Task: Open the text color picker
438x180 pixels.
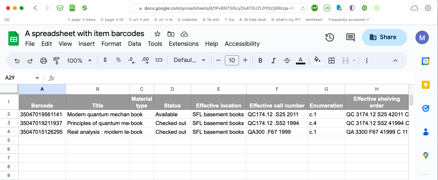Action: tap(301, 61)
